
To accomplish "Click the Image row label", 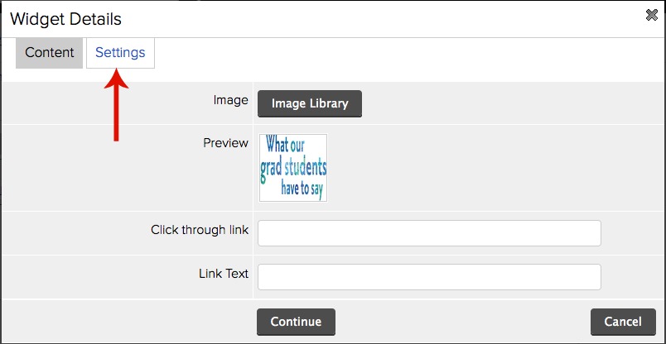I will coord(230,100).
